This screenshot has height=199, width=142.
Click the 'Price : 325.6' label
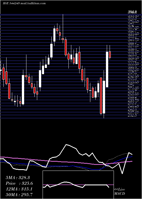pyautogui.click(x=19, y=183)
